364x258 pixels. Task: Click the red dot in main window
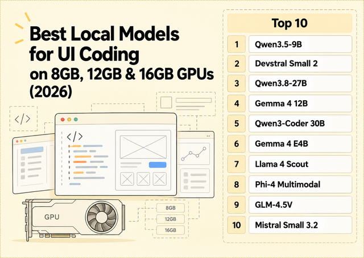(x=63, y=120)
